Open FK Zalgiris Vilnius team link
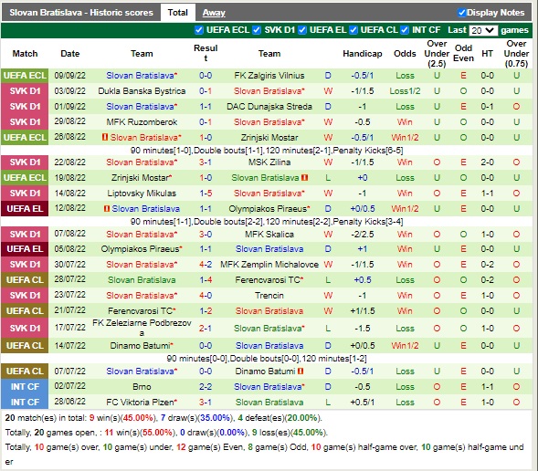Image resolution: width=538 pixels, height=471 pixels. [x=269, y=76]
